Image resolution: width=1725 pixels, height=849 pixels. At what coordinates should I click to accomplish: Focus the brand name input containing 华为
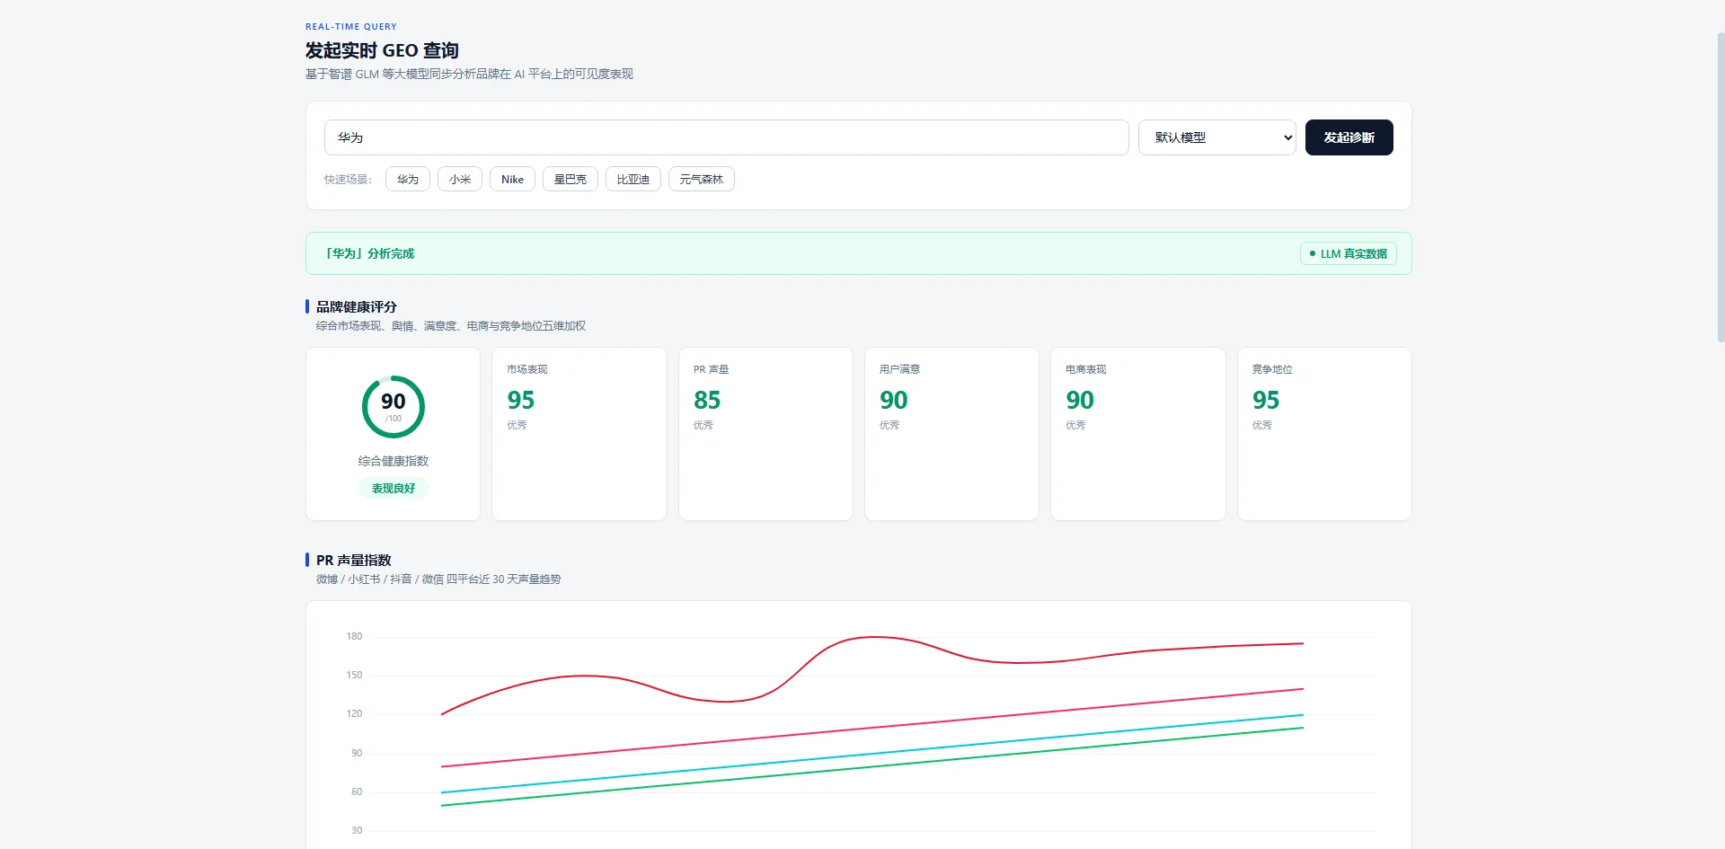pos(726,137)
